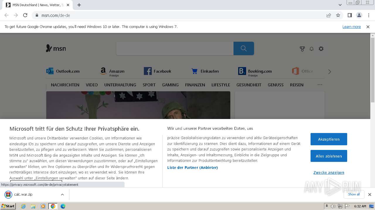Select the VIDEO menu item

(x=92, y=85)
